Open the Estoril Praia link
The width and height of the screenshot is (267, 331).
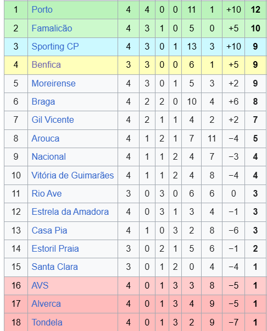[55, 249]
